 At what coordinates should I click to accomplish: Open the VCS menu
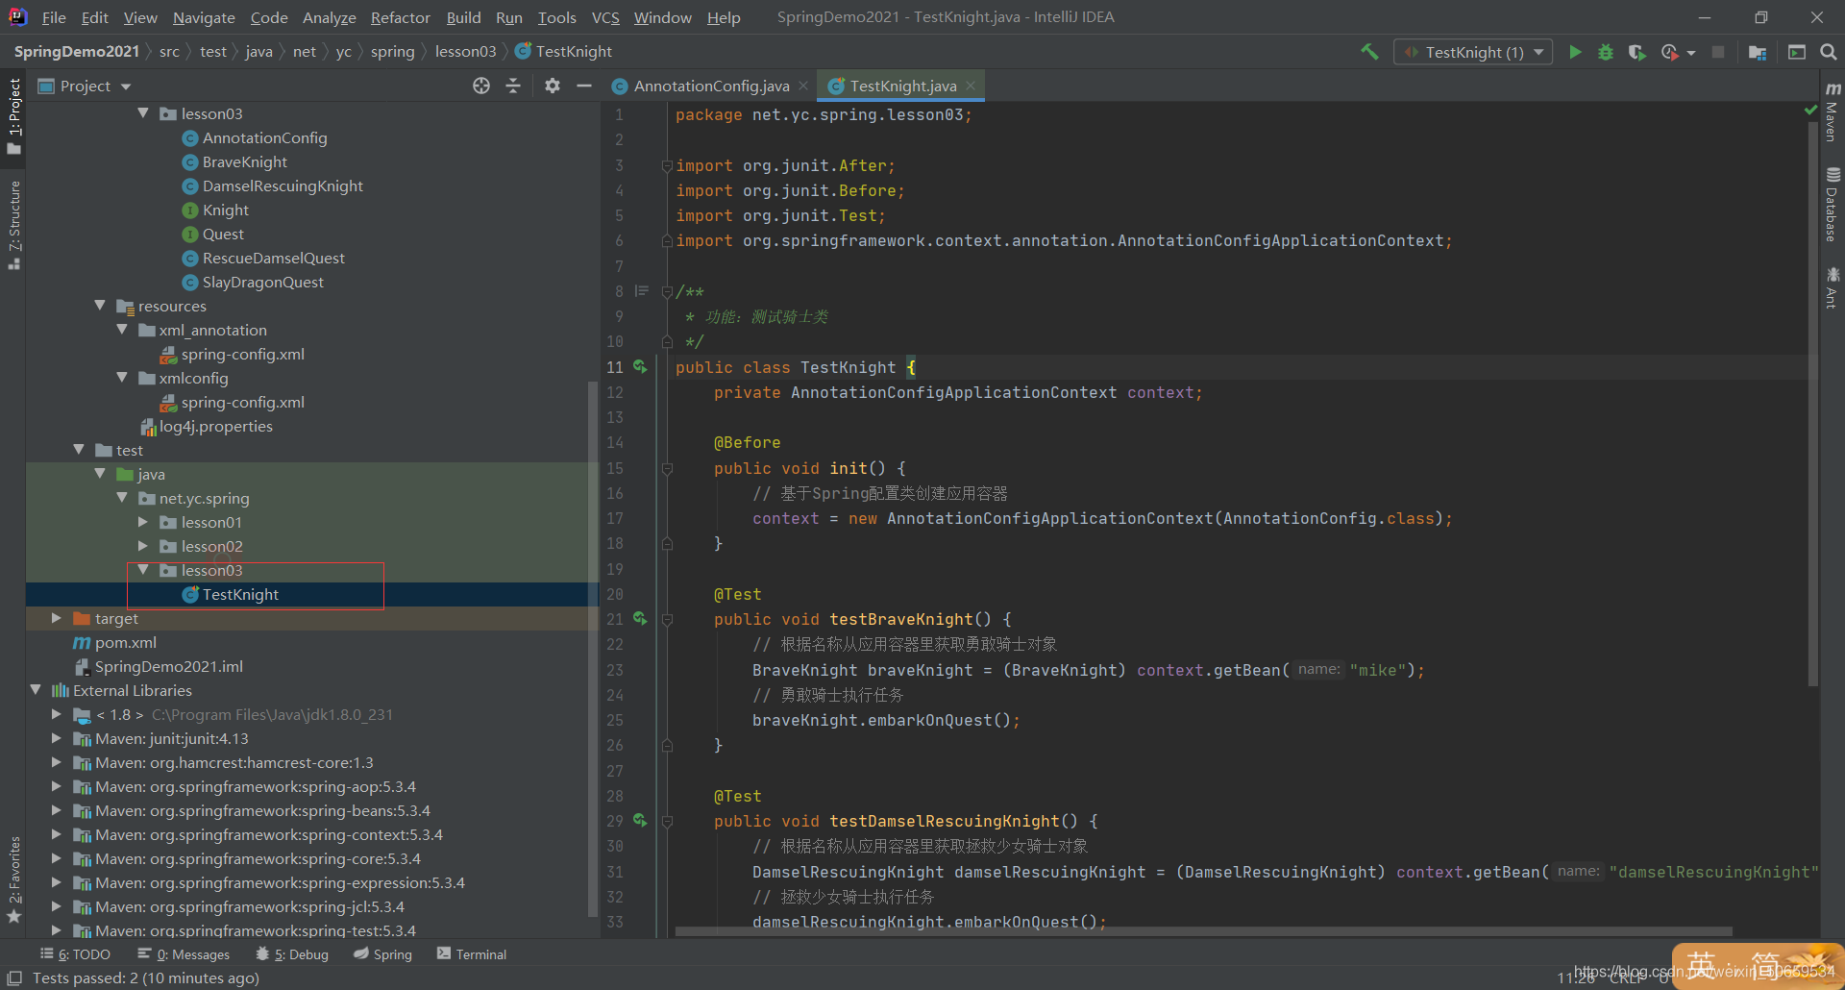(x=605, y=17)
